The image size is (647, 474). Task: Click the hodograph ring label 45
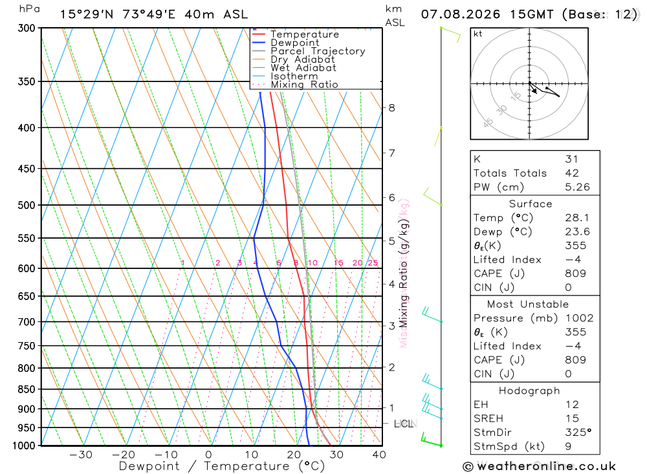488,123
